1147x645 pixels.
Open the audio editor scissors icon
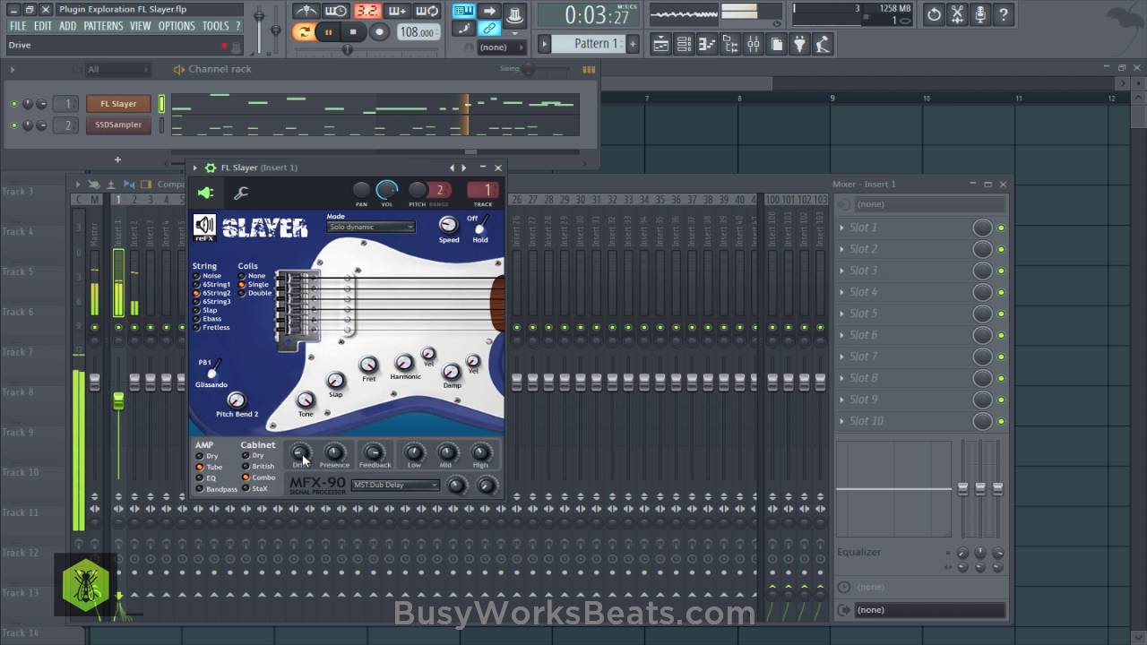coord(957,14)
